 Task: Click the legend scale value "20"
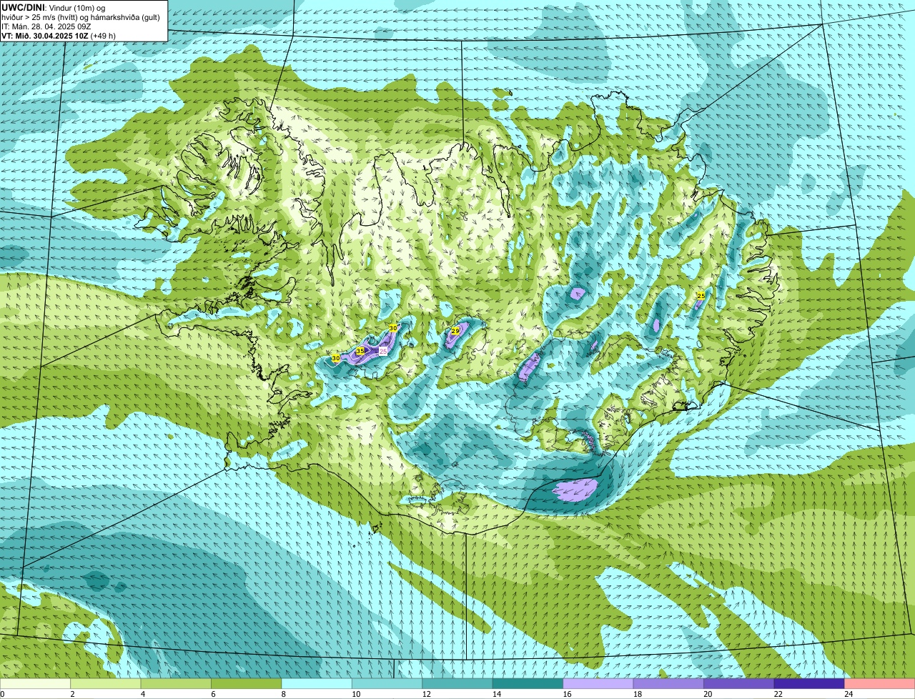[708, 694]
